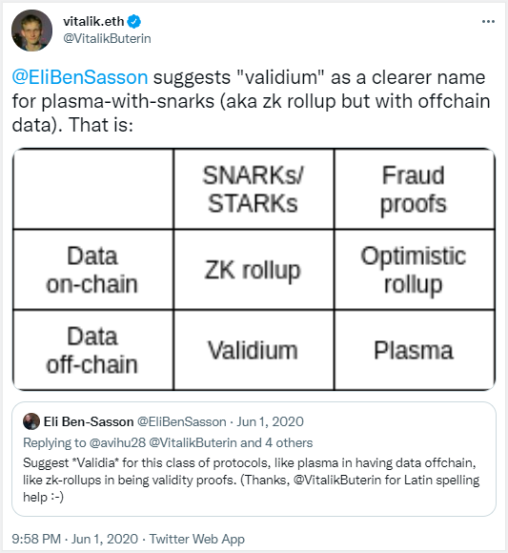Open the '4 others' replying-to link
Screen dimensions: 508x553
click(289, 442)
